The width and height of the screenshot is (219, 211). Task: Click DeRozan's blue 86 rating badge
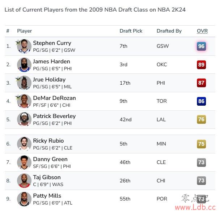click(201, 101)
